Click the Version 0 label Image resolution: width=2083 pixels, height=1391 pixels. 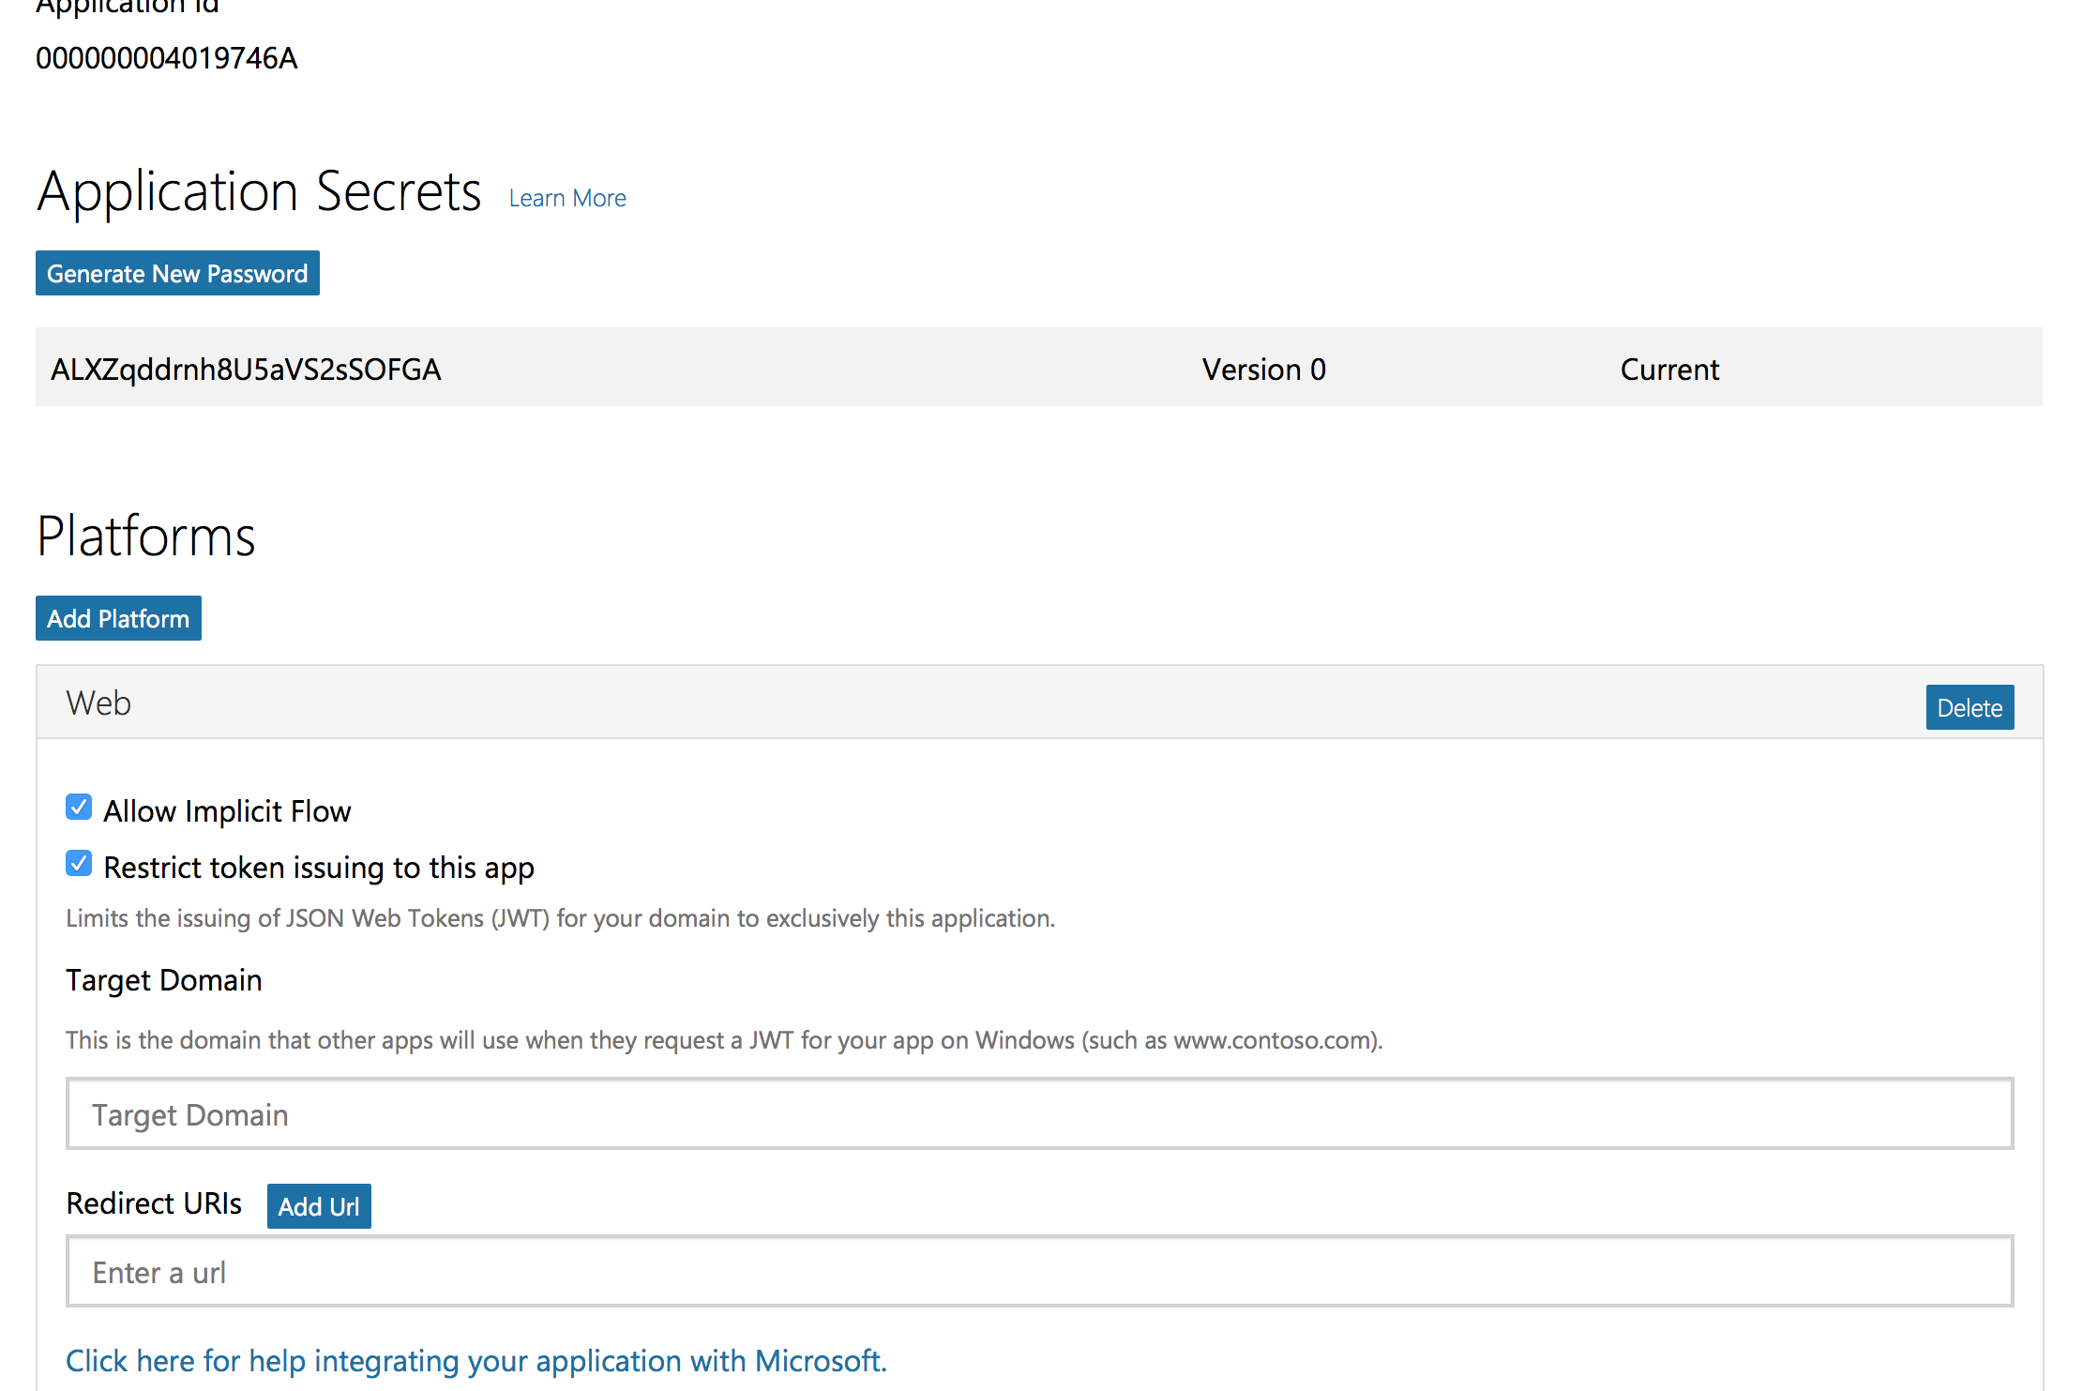pyautogui.click(x=1262, y=369)
